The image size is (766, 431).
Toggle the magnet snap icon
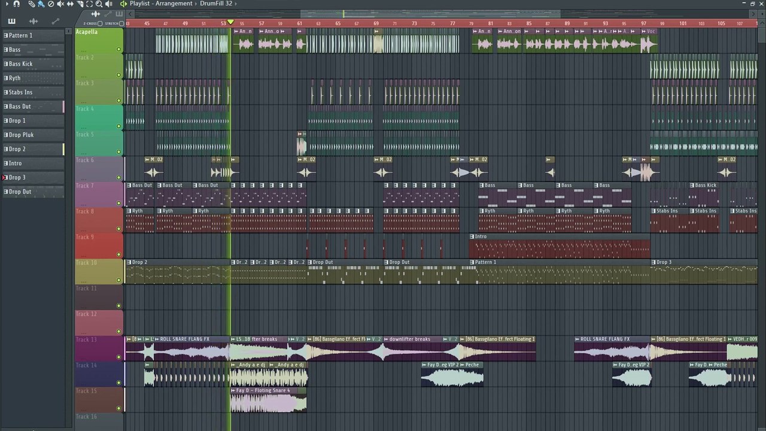[16, 4]
